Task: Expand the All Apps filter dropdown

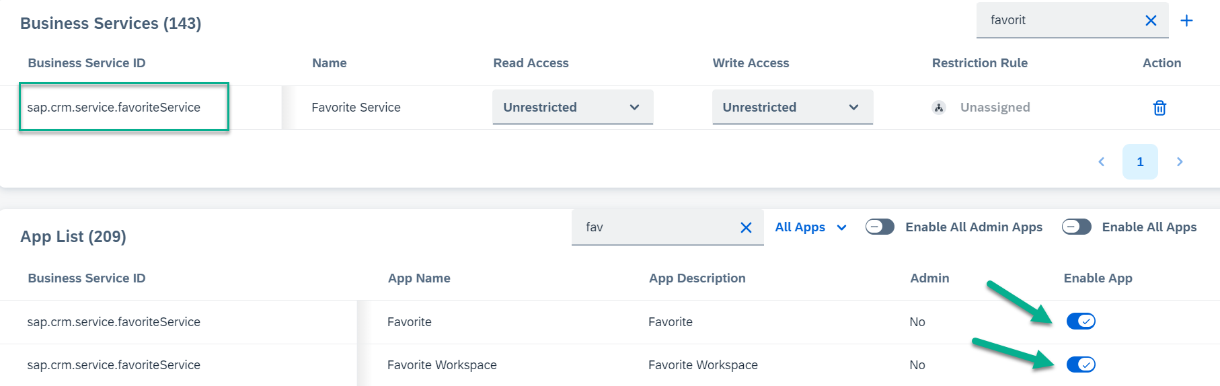Action: pyautogui.click(x=810, y=227)
